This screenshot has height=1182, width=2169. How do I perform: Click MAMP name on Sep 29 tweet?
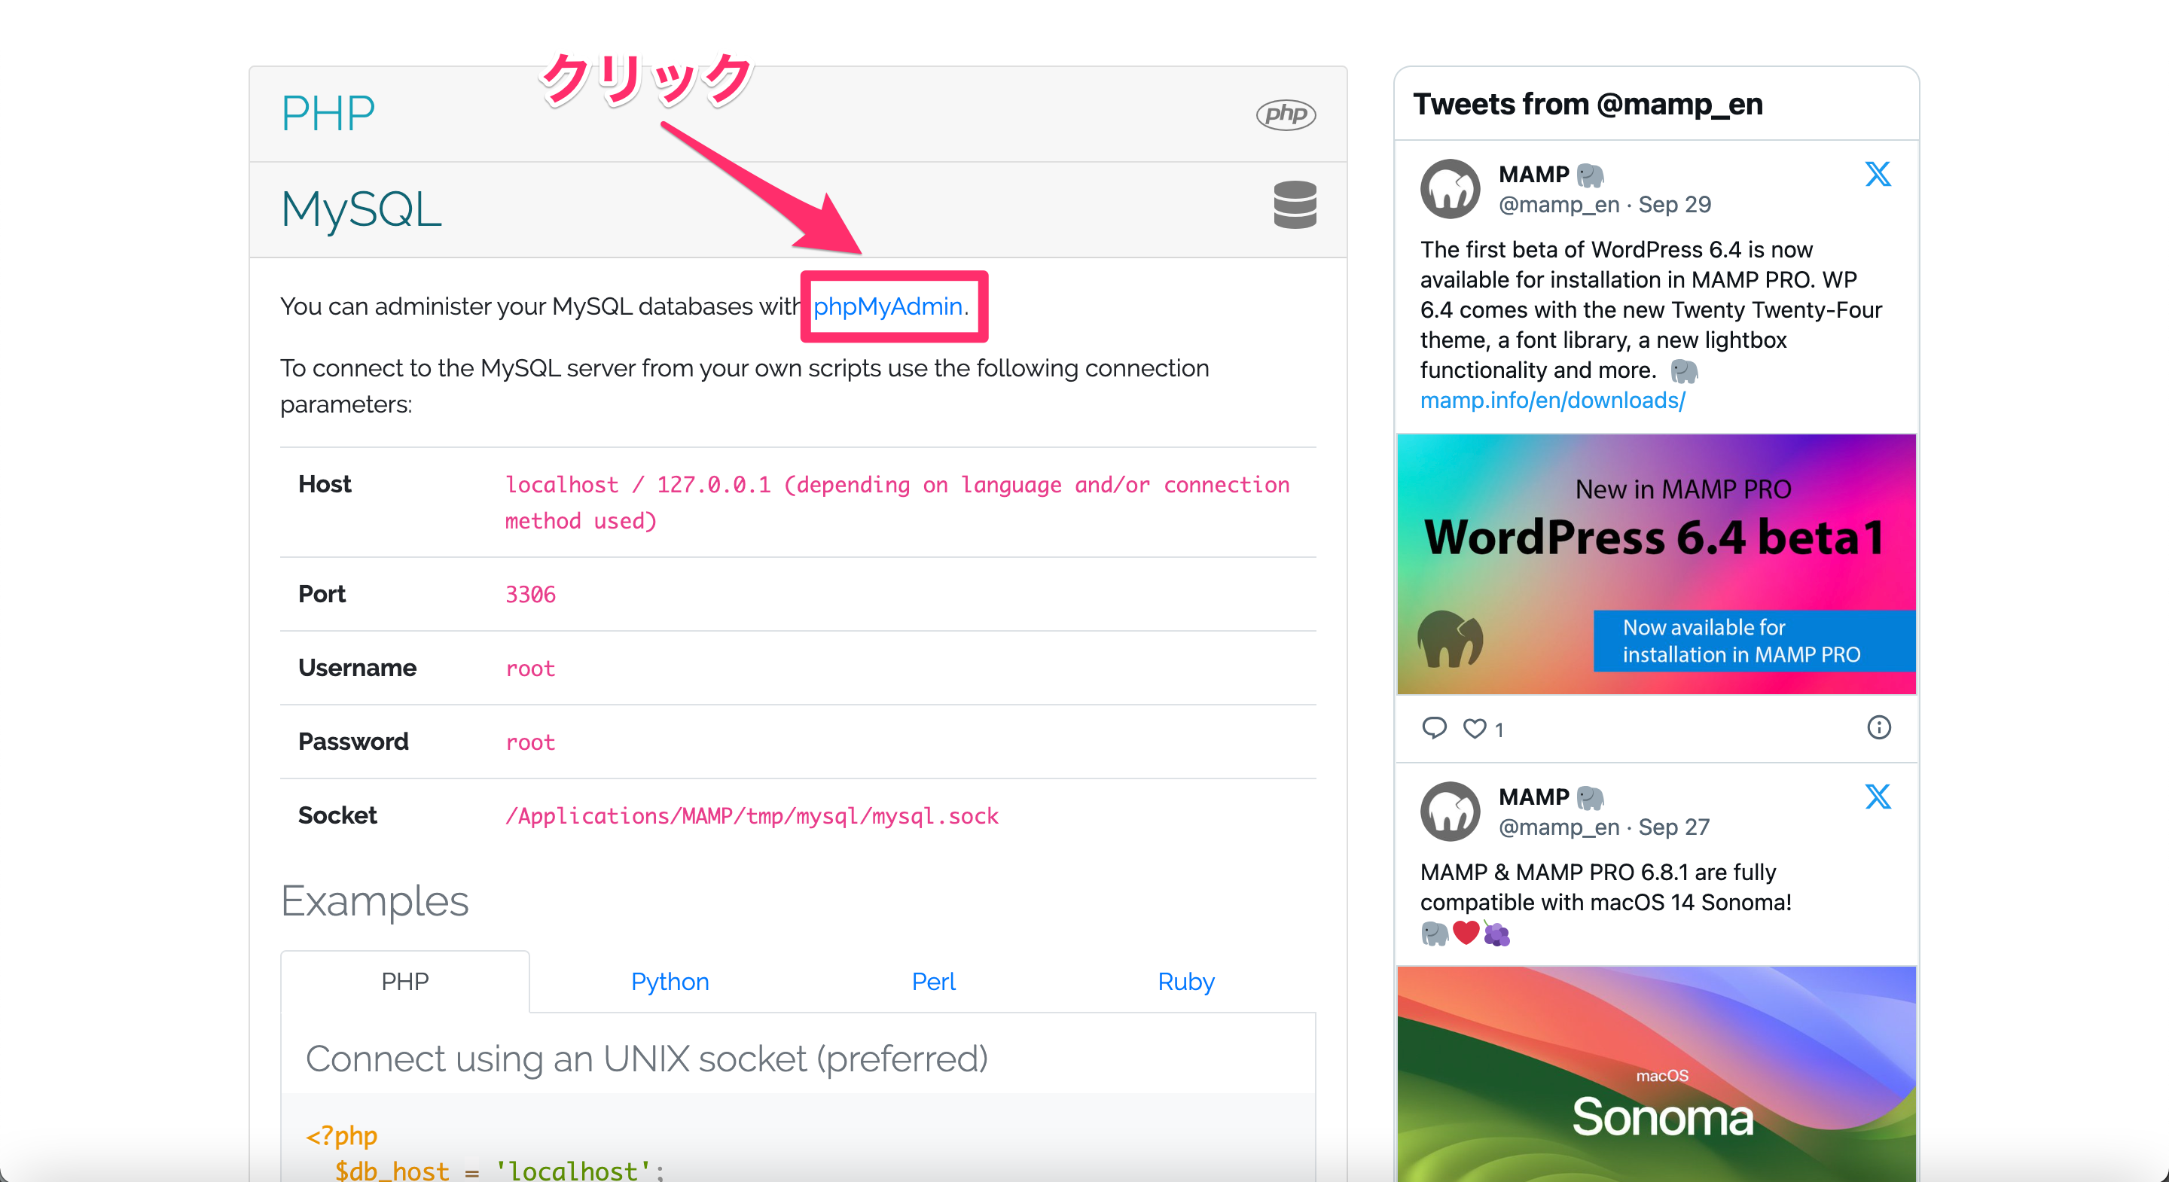coord(1533,174)
